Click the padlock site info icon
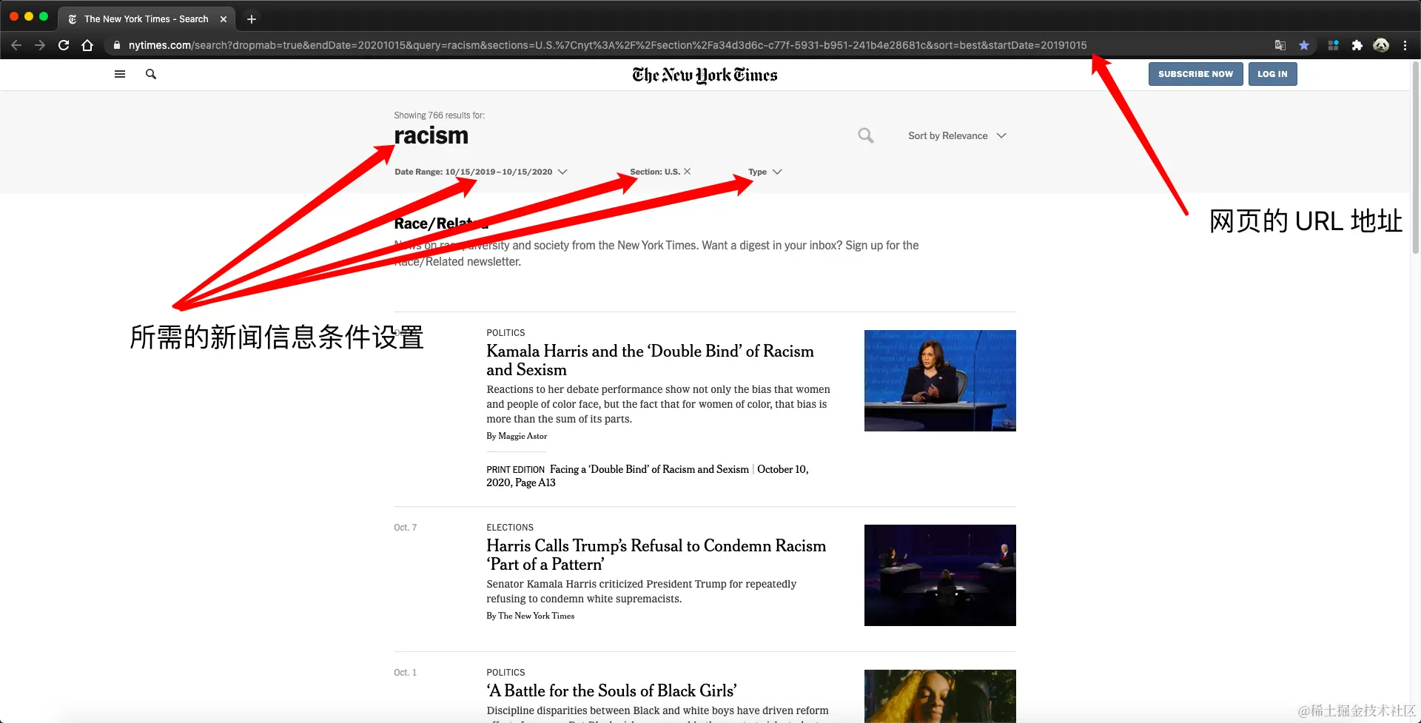Viewport: 1421px width, 723px height. point(116,45)
